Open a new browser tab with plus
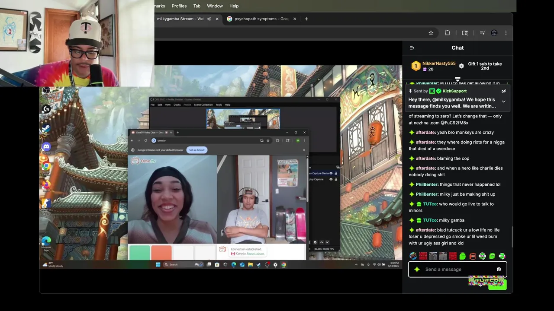Viewport: 554px width, 311px height. pos(306,19)
